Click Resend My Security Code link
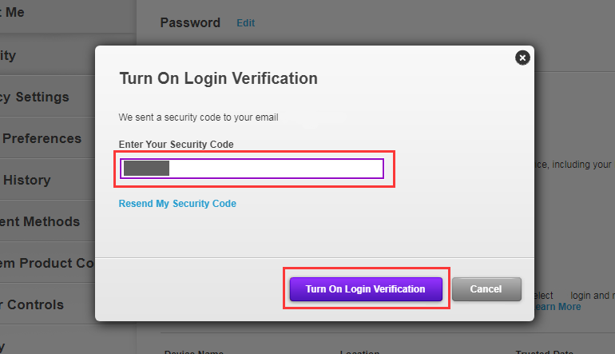The image size is (615, 354). (177, 204)
